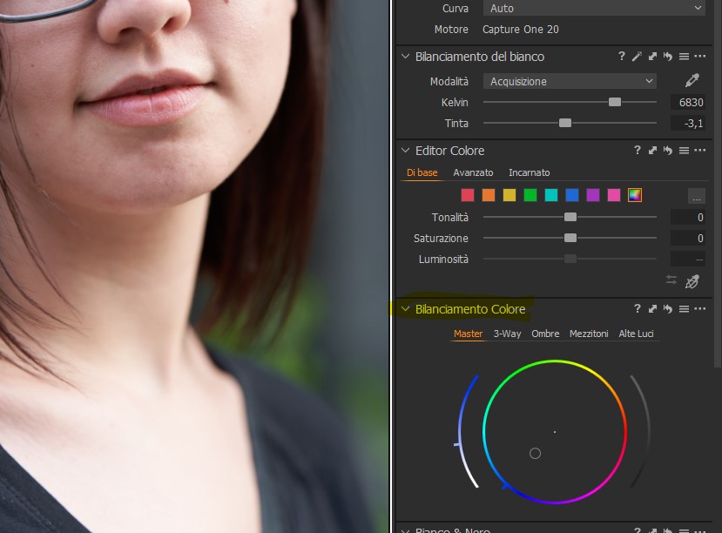Click the Kelvin slider handle
The width and height of the screenshot is (722, 533).
[615, 102]
